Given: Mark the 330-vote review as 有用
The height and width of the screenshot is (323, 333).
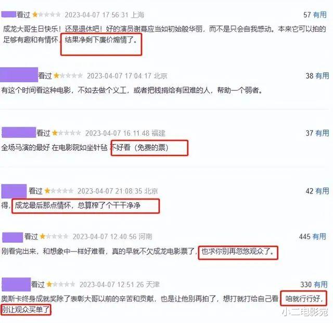Looking at the screenshot, I should 321,284.
